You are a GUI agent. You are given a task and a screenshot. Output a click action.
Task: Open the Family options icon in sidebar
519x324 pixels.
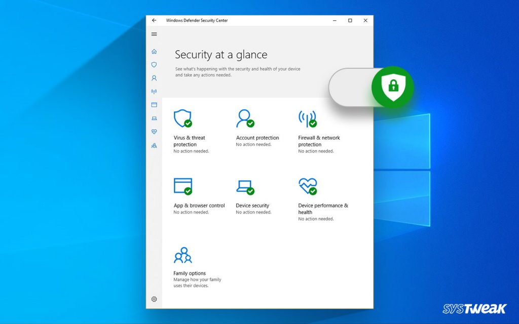click(x=154, y=145)
